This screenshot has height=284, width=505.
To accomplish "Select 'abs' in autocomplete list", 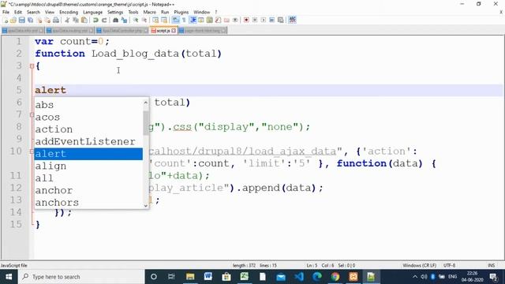I will (x=88, y=105).
